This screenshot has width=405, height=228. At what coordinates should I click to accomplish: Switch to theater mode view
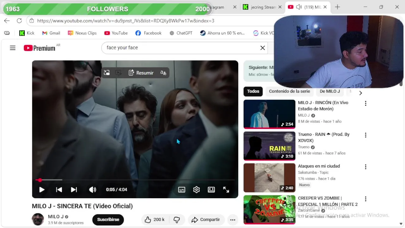(x=211, y=190)
